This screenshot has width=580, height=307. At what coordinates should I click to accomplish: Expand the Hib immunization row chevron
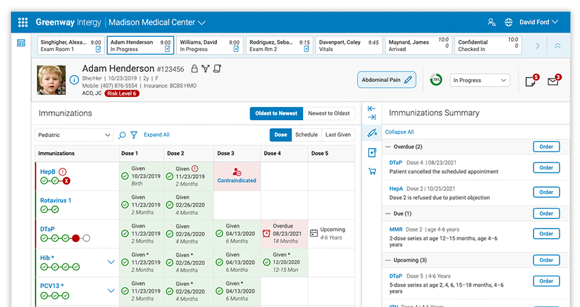pyautogui.click(x=111, y=261)
